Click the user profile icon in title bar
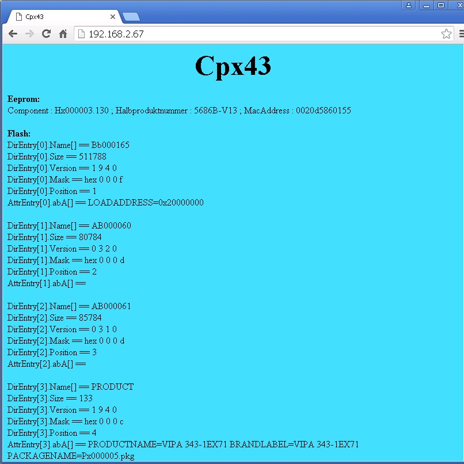 coord(409,5)
